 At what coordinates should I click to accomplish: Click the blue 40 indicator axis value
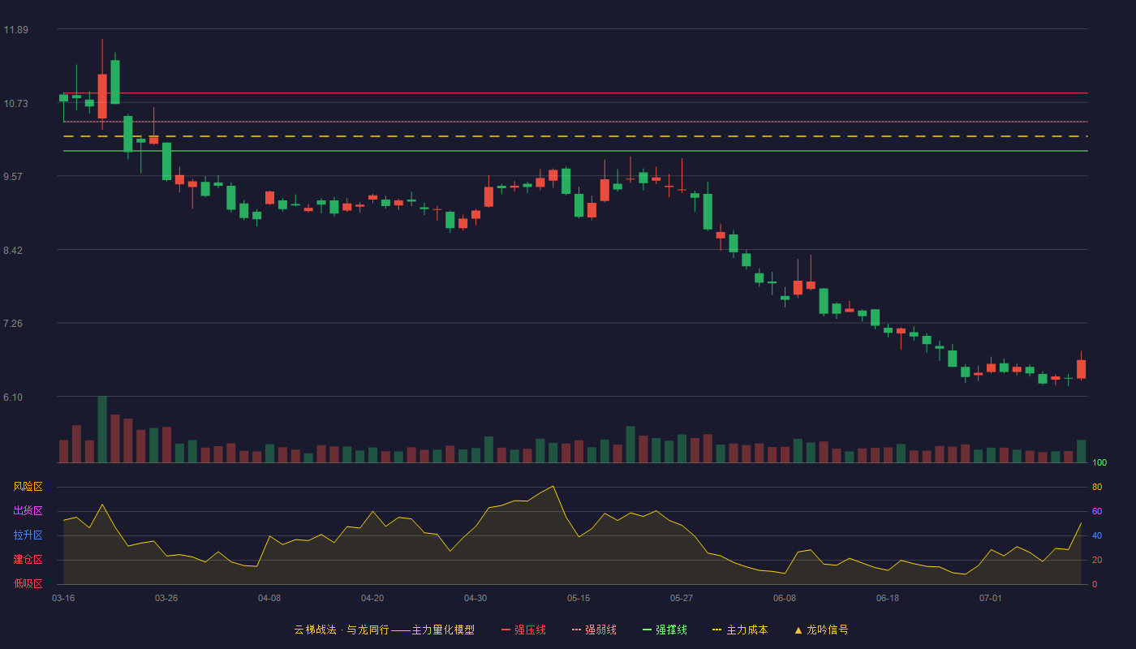1097,535
